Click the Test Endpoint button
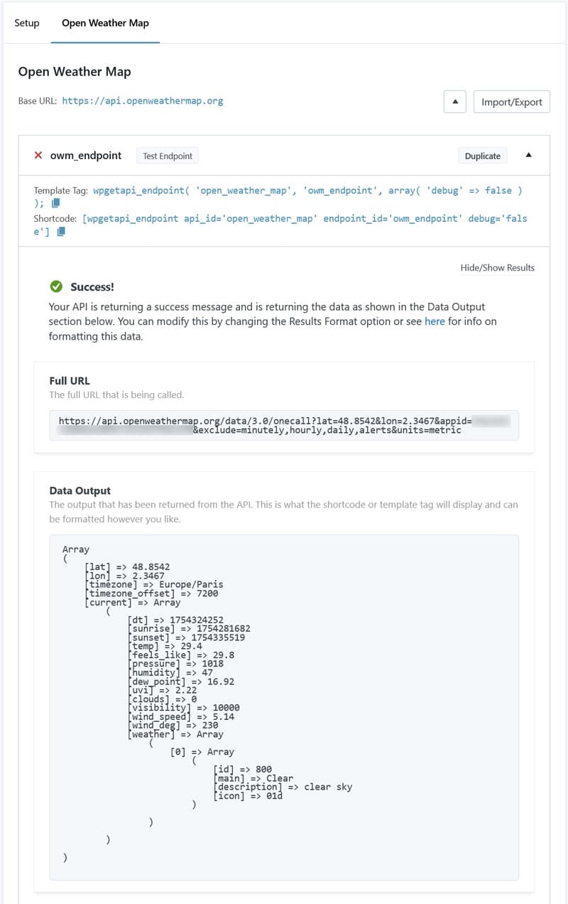The height and width of the screenshot is (904, 568). point(168,156)
